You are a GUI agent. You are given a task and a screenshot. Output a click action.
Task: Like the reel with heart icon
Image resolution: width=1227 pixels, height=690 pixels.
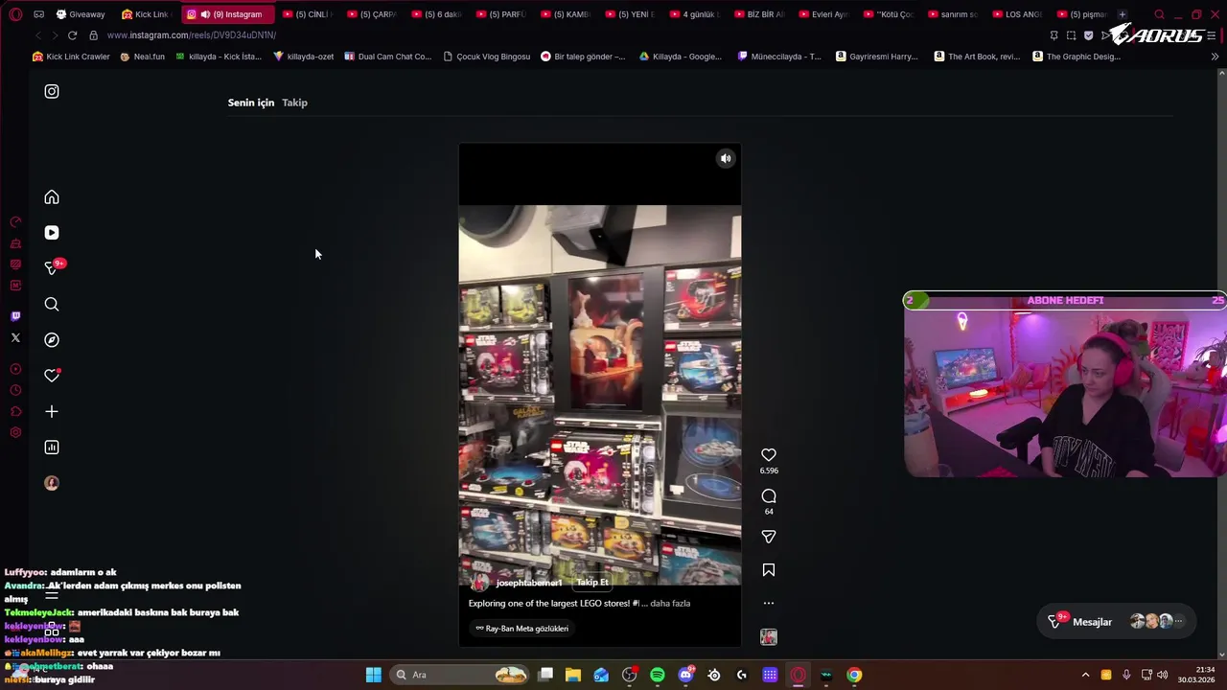(x=769, y=455)
